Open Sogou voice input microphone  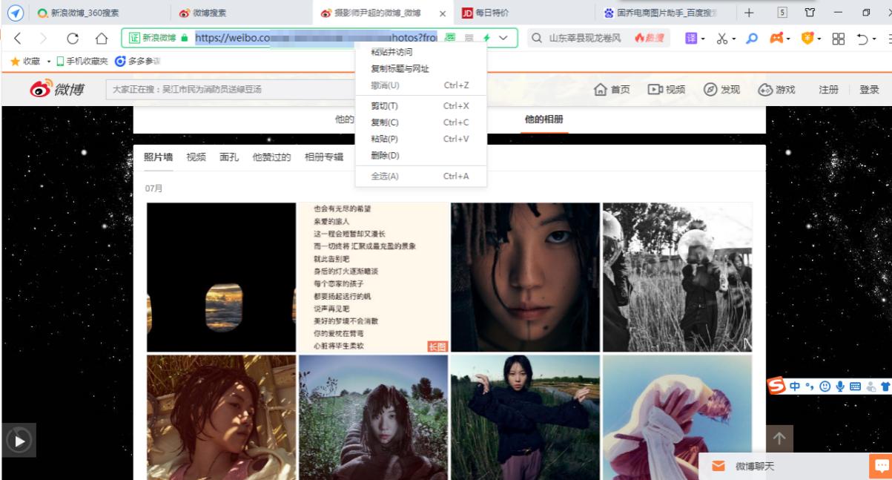[x=841, y=386]
